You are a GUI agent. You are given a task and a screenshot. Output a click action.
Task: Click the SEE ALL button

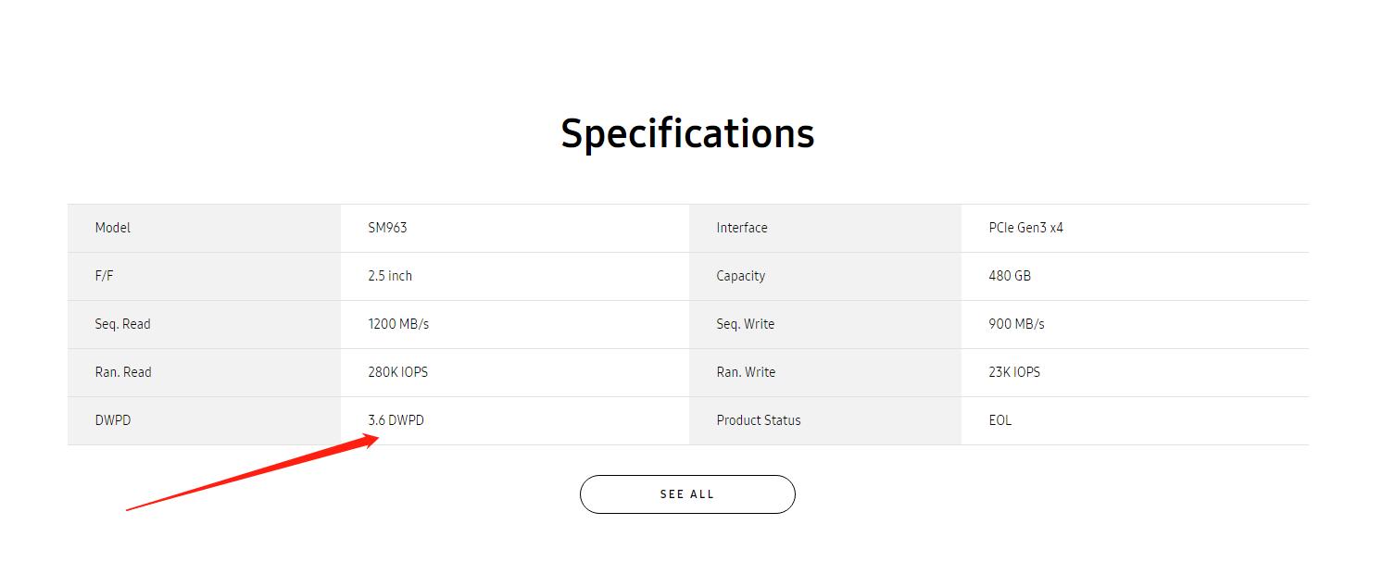coord(687,494)
